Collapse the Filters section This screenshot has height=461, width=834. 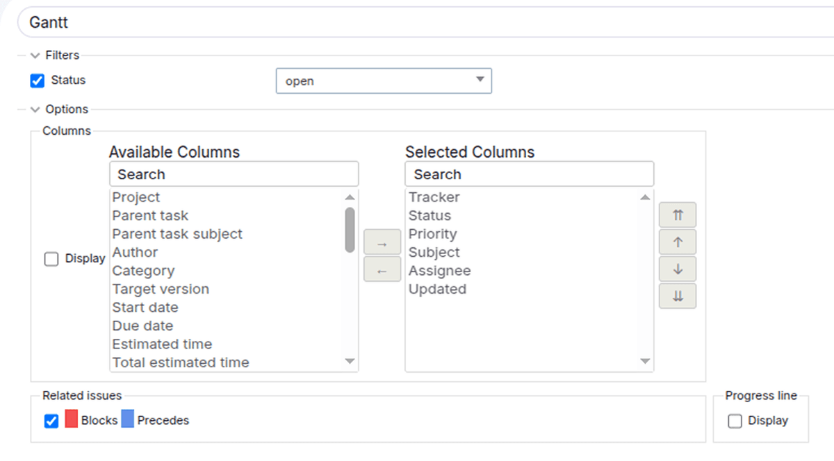pos(34,55)
